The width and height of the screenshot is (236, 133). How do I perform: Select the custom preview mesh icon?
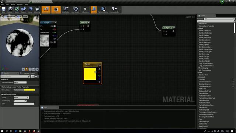(37, 69)
